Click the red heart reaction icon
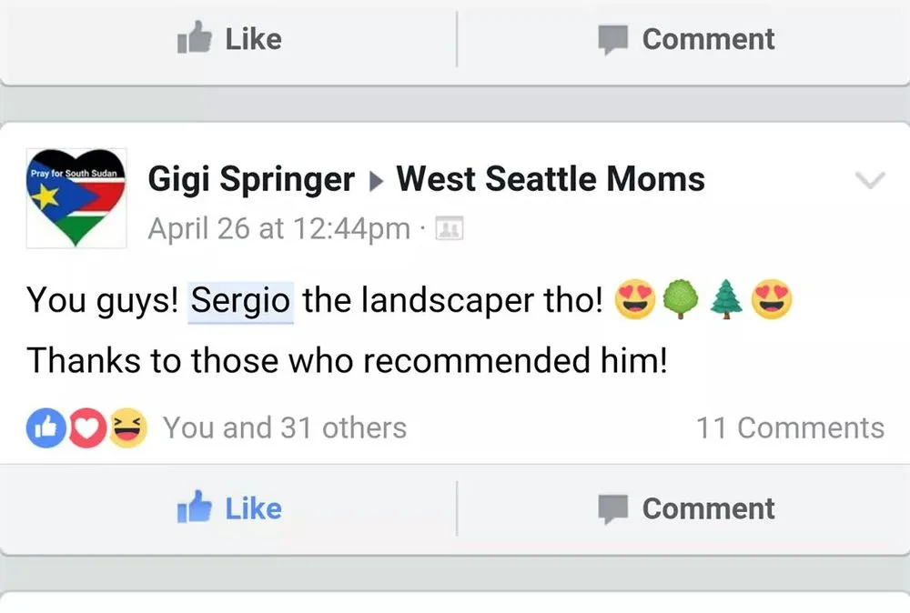The width and height of the screenshot is (910, 613). click(x=86, y=427)
